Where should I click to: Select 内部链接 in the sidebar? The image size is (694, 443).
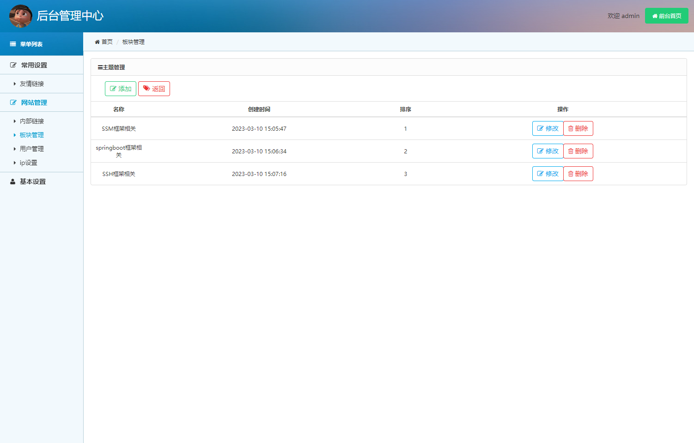(x=32, y=121)
